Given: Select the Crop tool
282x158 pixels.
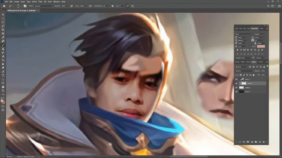Looking at the screenshot, I should coord(3,30).
